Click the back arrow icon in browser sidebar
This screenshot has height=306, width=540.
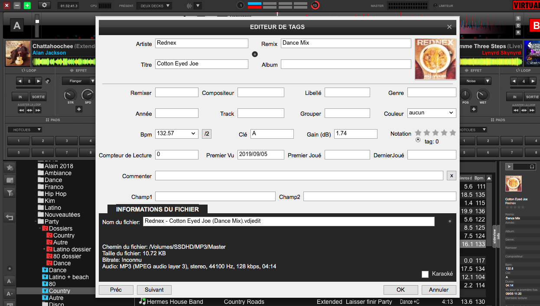pyautogui.click(x=10, y=217)
